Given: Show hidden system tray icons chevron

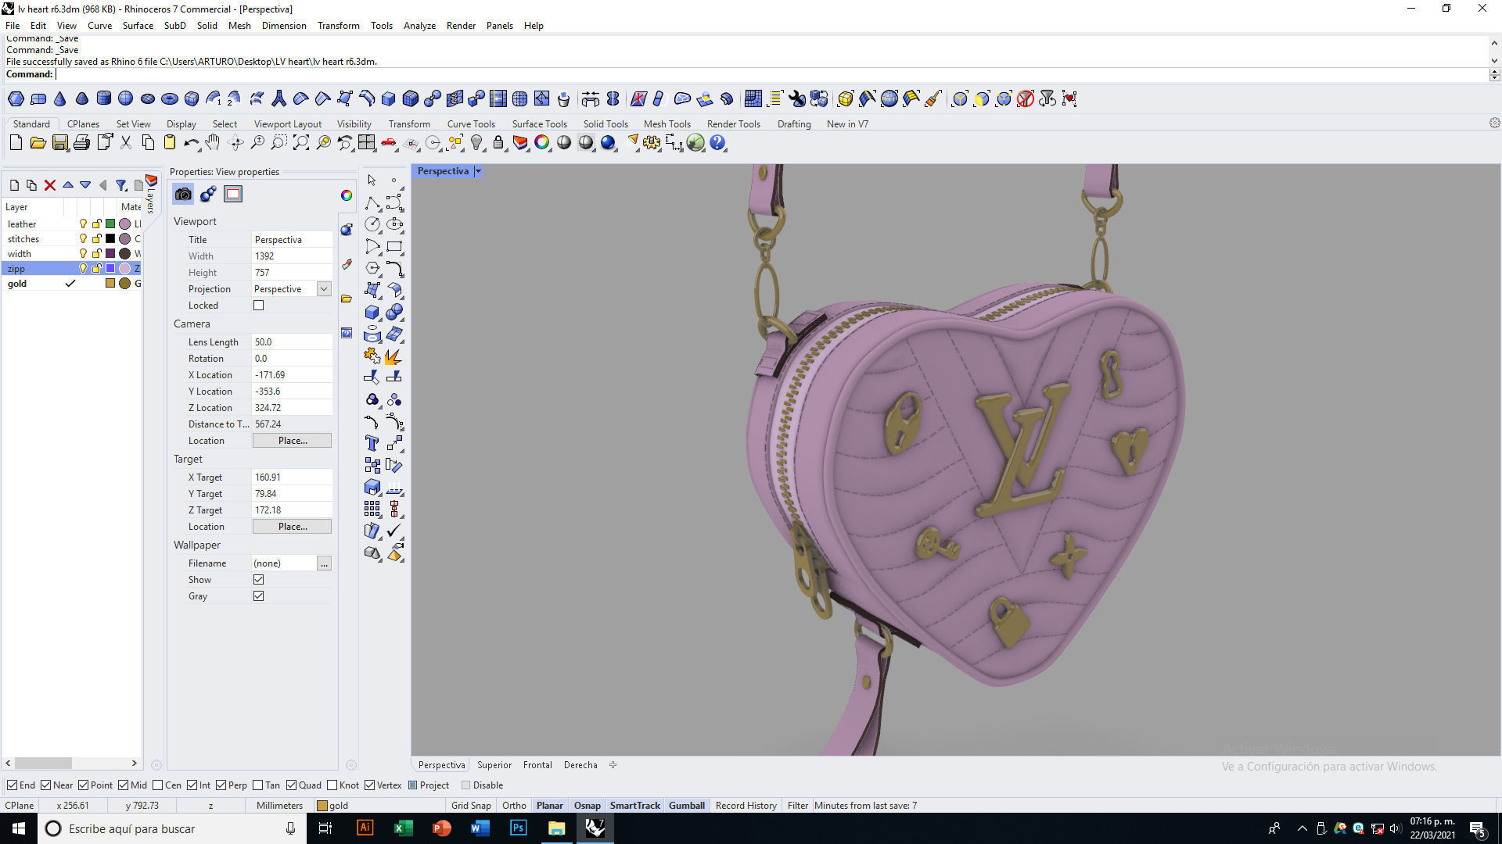Looking at the screenshot, I should pyautogui.click(x=1302, y=828).
